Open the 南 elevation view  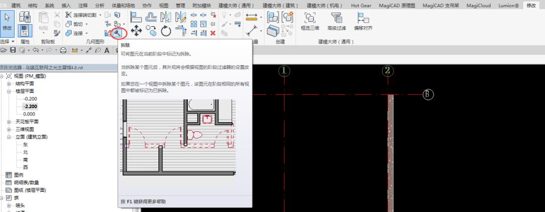pos(25,160)
